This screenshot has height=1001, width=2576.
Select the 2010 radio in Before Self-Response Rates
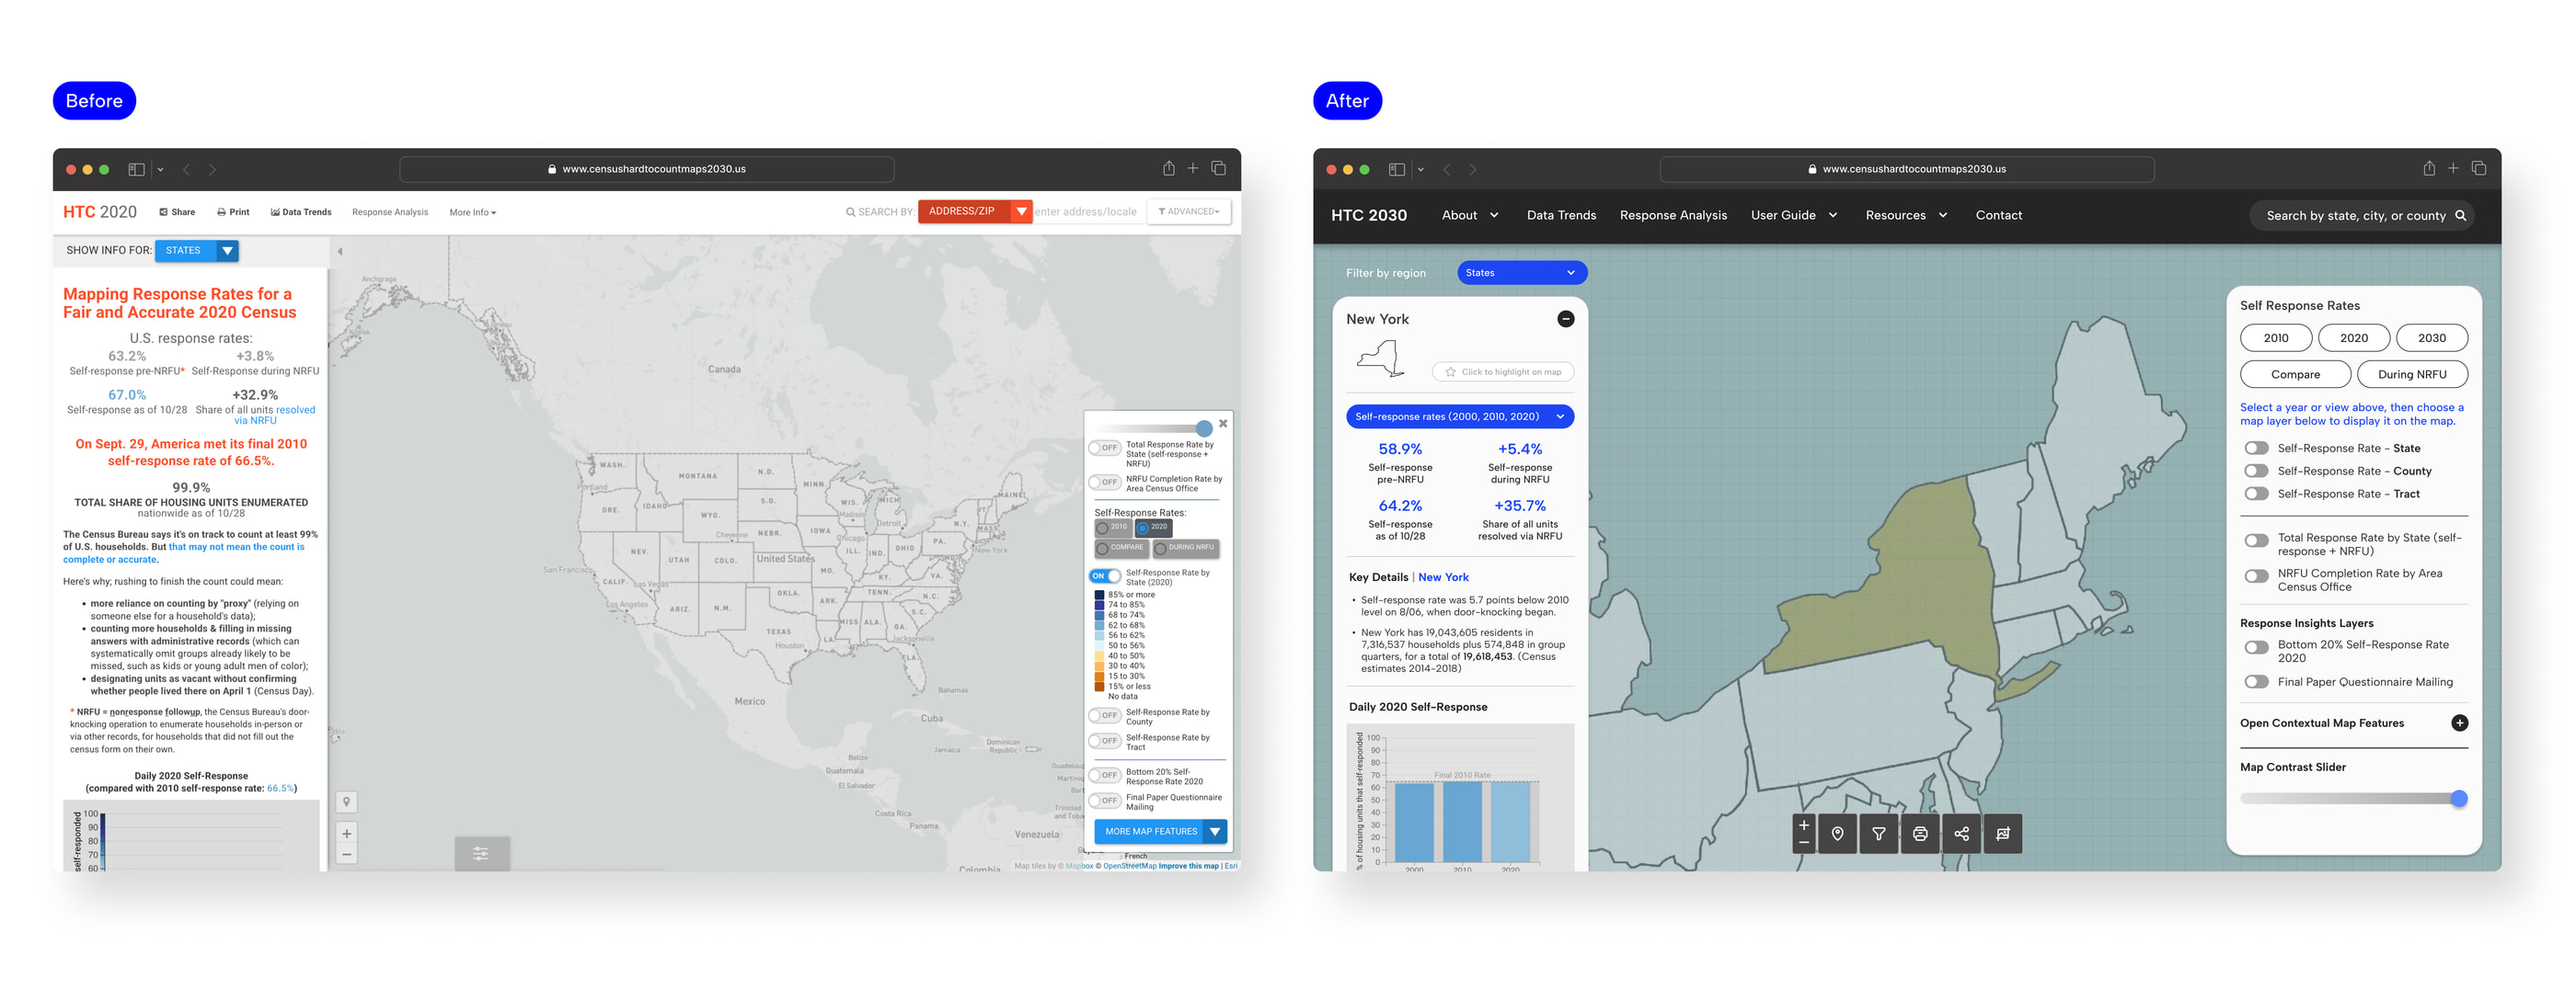[x=1102, y=528]
